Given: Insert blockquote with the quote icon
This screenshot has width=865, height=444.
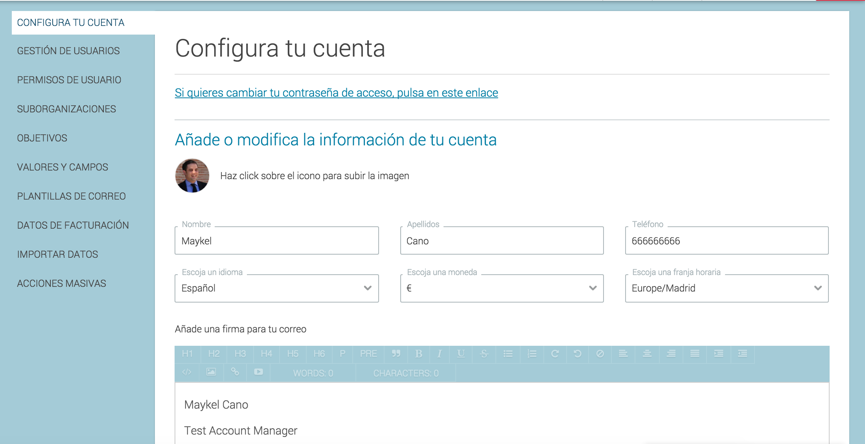Looking at the screenshot, I should coord(396,354).
